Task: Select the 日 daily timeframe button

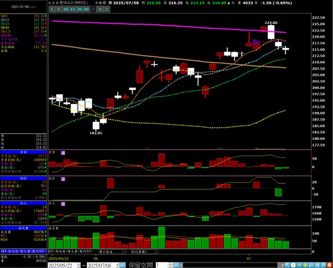Action: [x=93, y=9]
